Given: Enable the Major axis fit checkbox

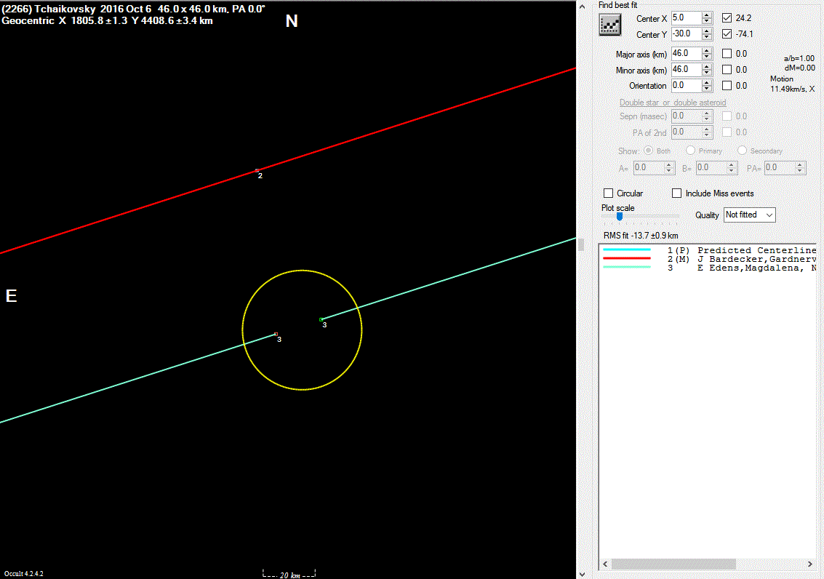Looking at the screenshot, I should click(x=727, y=54).
